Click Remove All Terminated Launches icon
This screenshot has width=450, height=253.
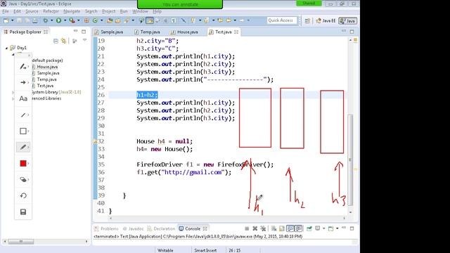coord(263,228)
